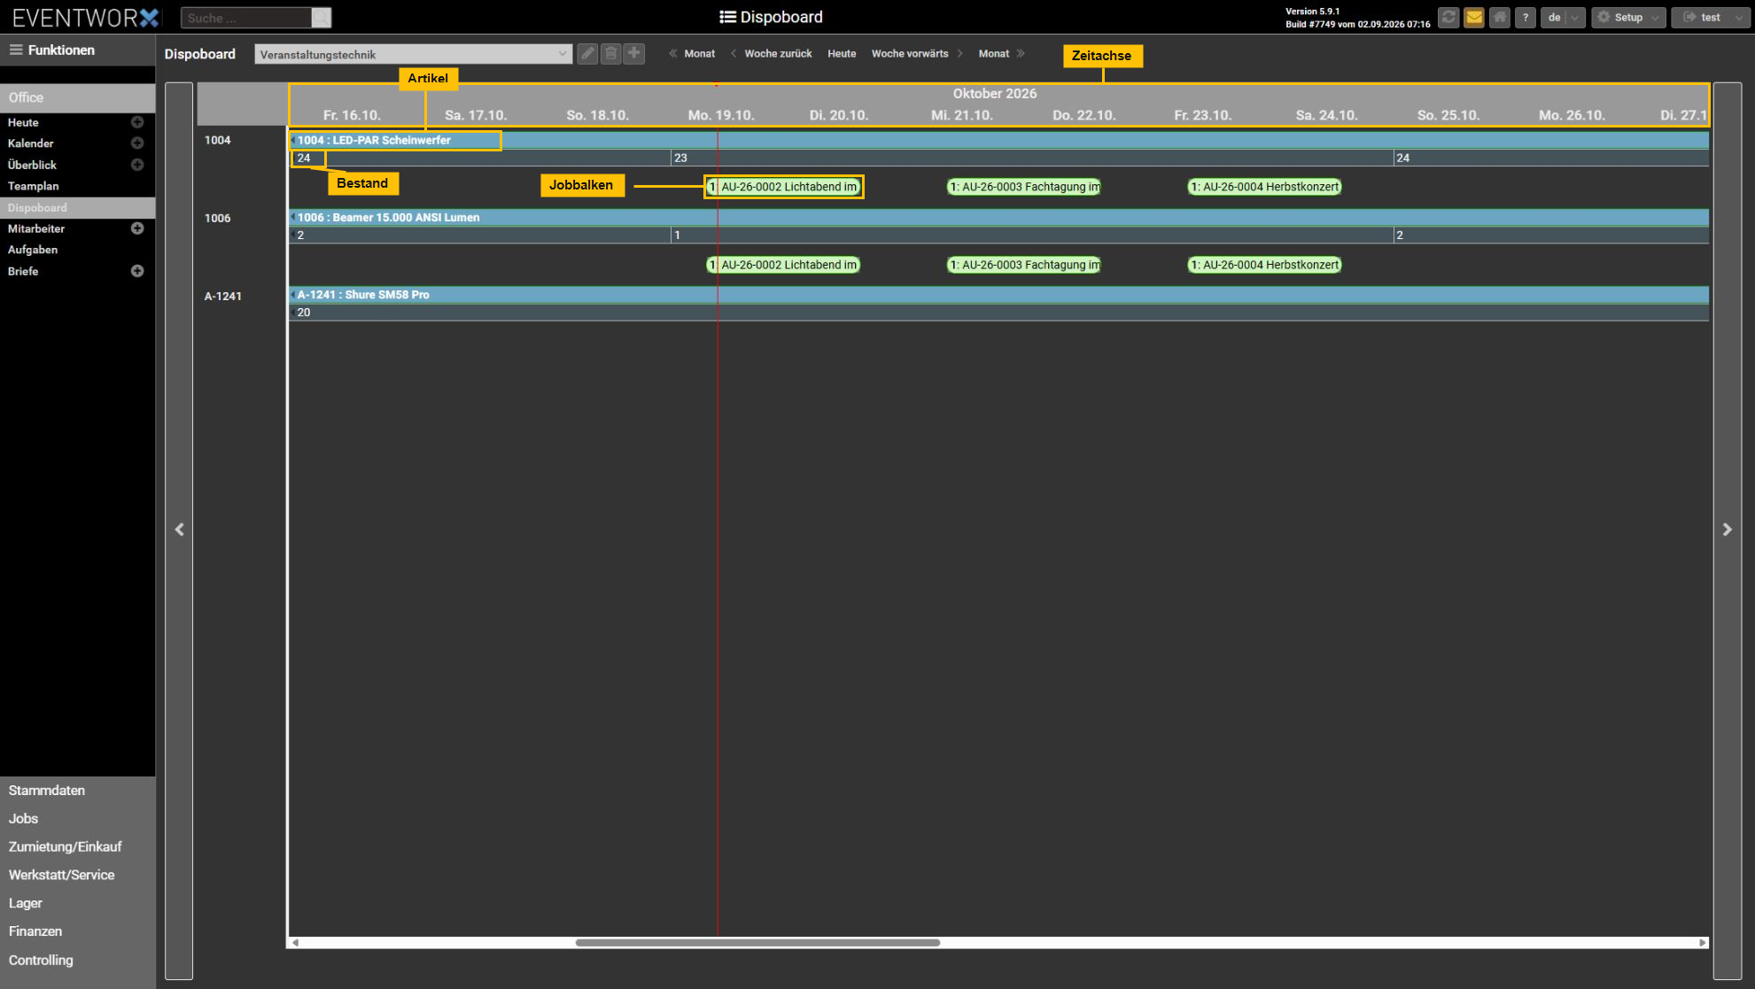Open Kalender in the Office sidebar
Screen dimensions: 1755x989
pos(31,143)
